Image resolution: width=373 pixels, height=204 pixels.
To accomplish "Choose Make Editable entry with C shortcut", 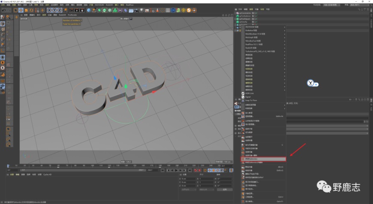I will click(264, 145).
